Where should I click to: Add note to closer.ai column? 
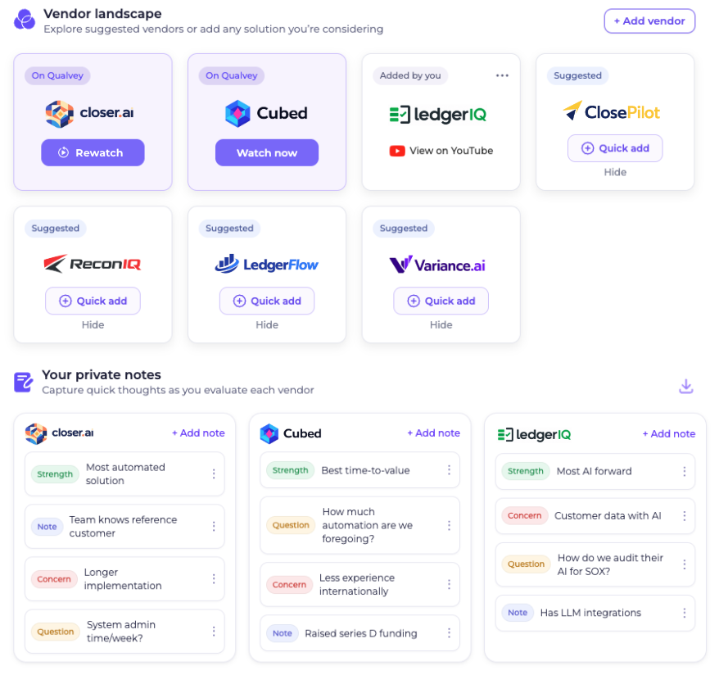click(198, 433)
